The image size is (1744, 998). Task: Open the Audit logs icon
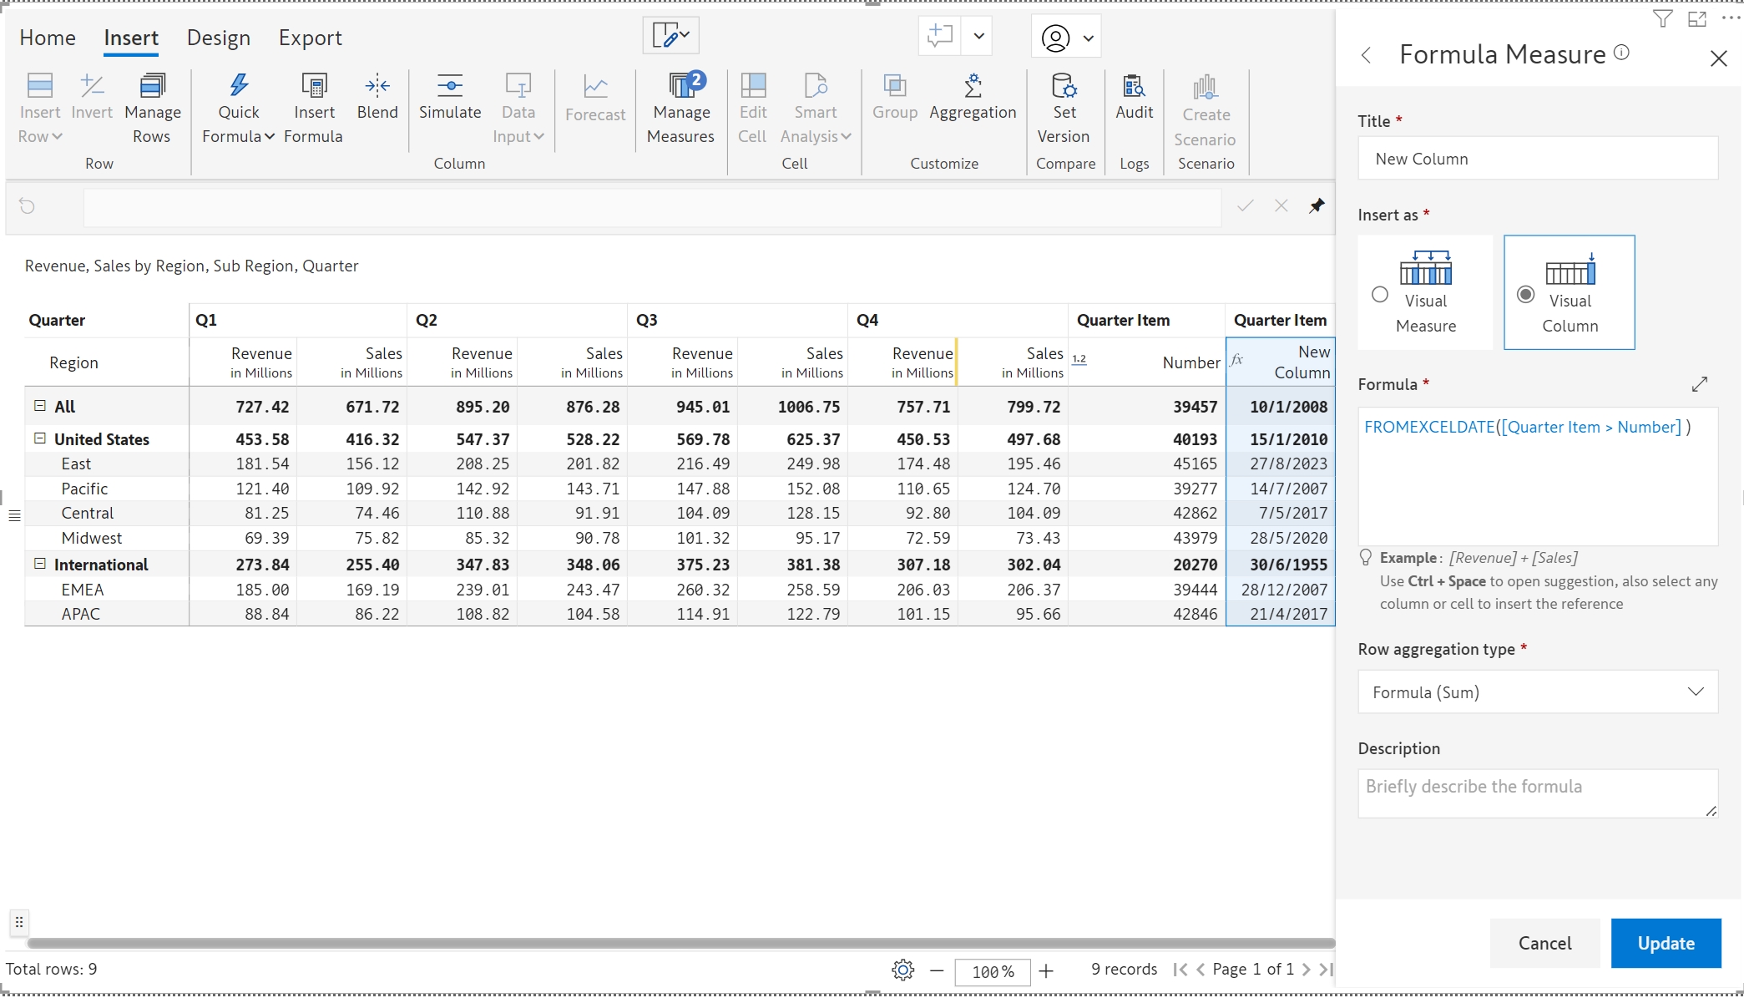pos(1134,86)
